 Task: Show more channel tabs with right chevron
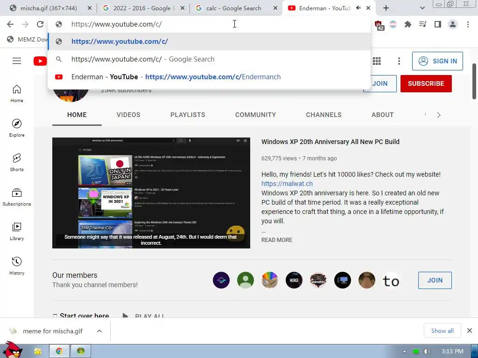tap(439, 115)
